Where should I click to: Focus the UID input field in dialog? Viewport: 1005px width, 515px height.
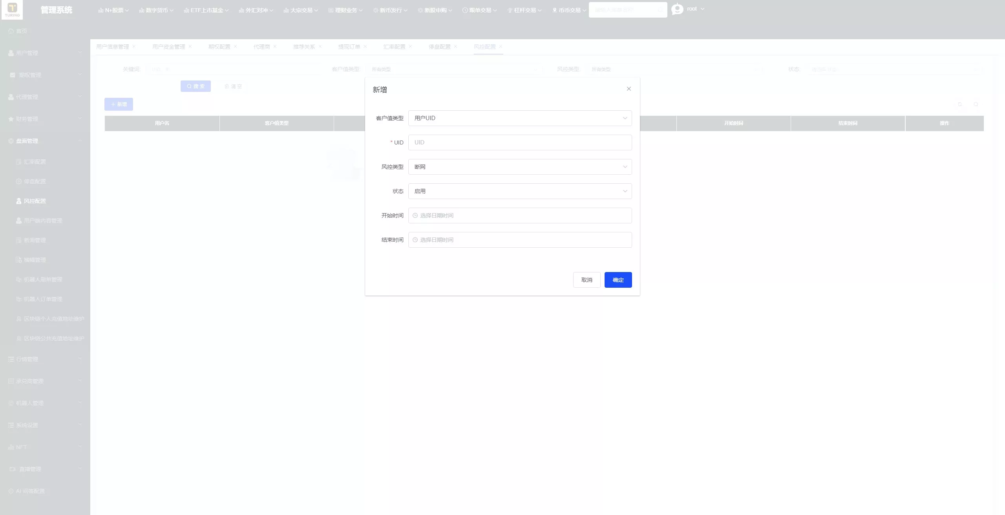coord(520,142)
